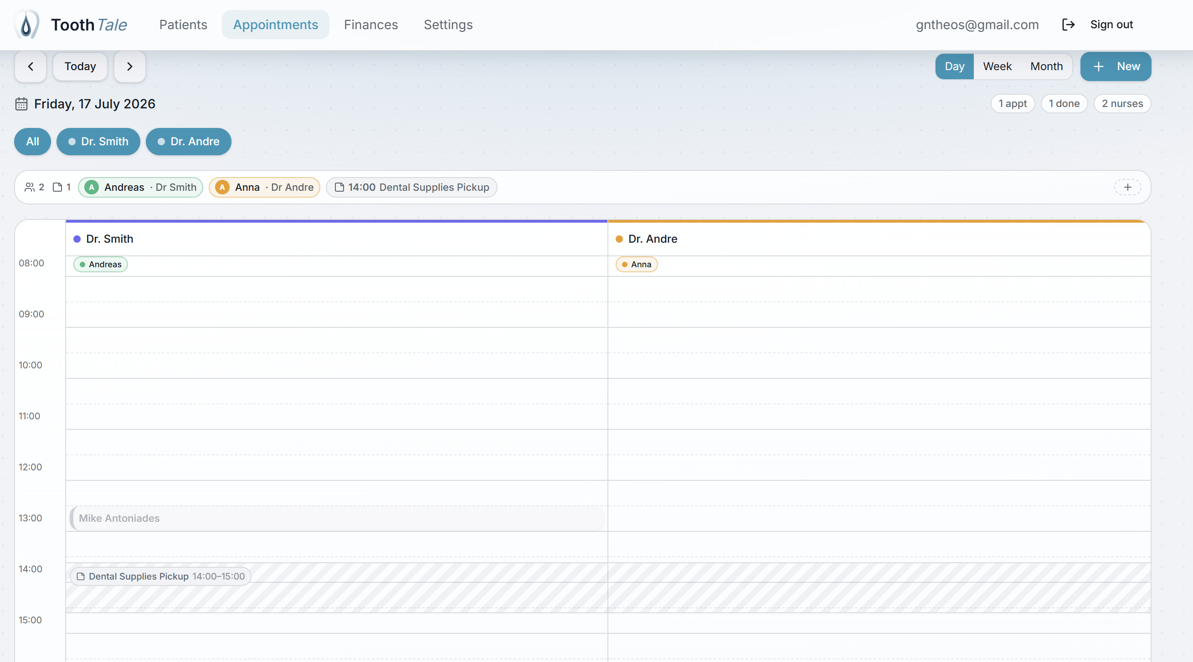
Task: Open the Patients tab
Action: 183,25
